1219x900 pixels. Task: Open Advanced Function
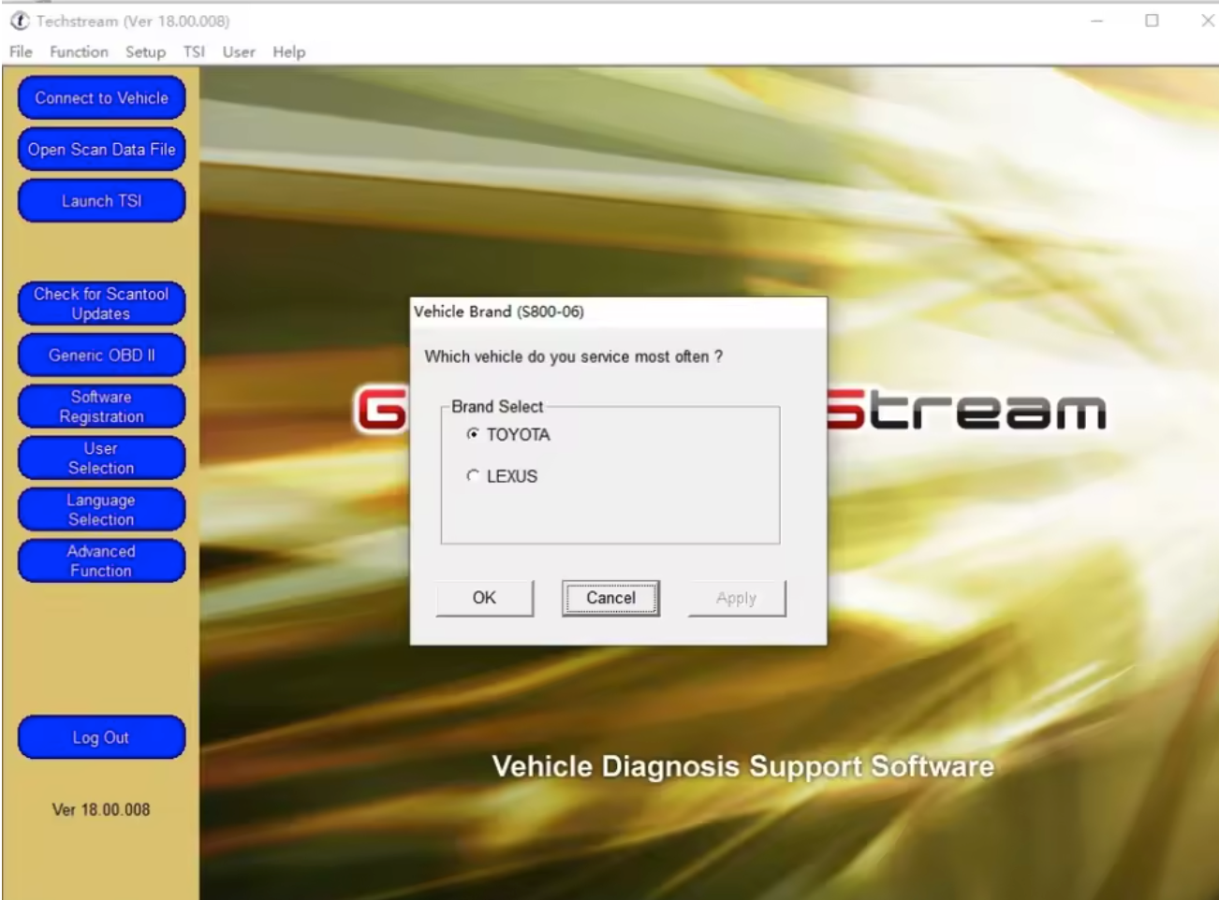(x=101, y=559)
